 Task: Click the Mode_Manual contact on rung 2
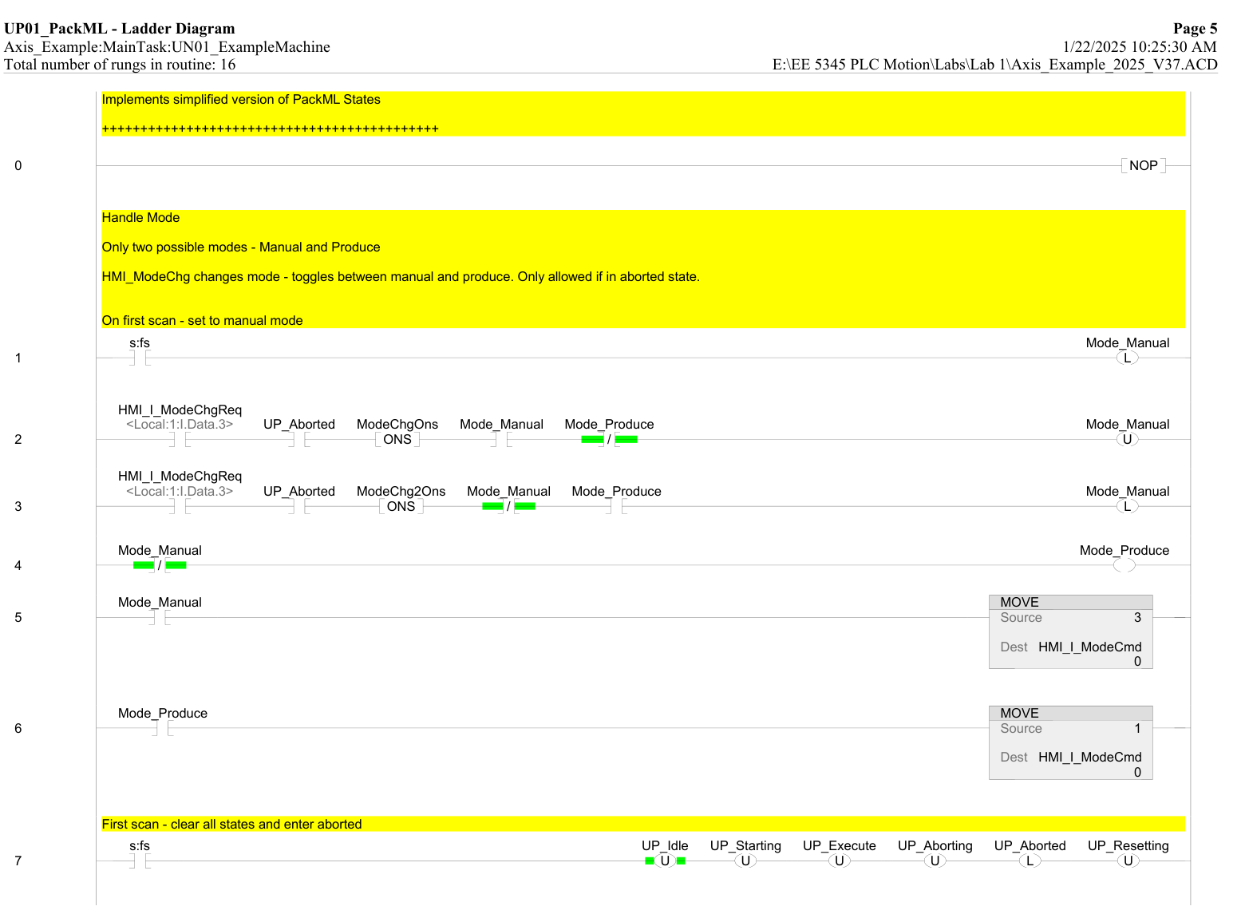[501, 439]
